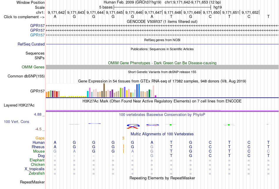Select the RepeatMasker track label
Image resolution: width=279 pixels, height=189 pixels.
point(32,182)
